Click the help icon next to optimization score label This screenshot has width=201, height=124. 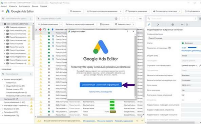pyautogui.click(x=169, y=48)
